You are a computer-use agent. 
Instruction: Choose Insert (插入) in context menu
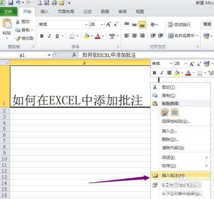point(181,131)
